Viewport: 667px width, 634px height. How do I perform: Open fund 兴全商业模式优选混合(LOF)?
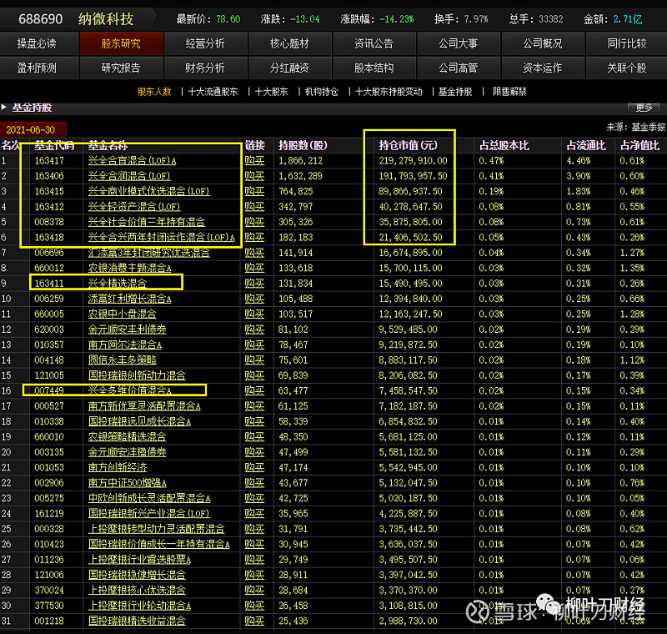pyautogui.click(x=149, y=192)
